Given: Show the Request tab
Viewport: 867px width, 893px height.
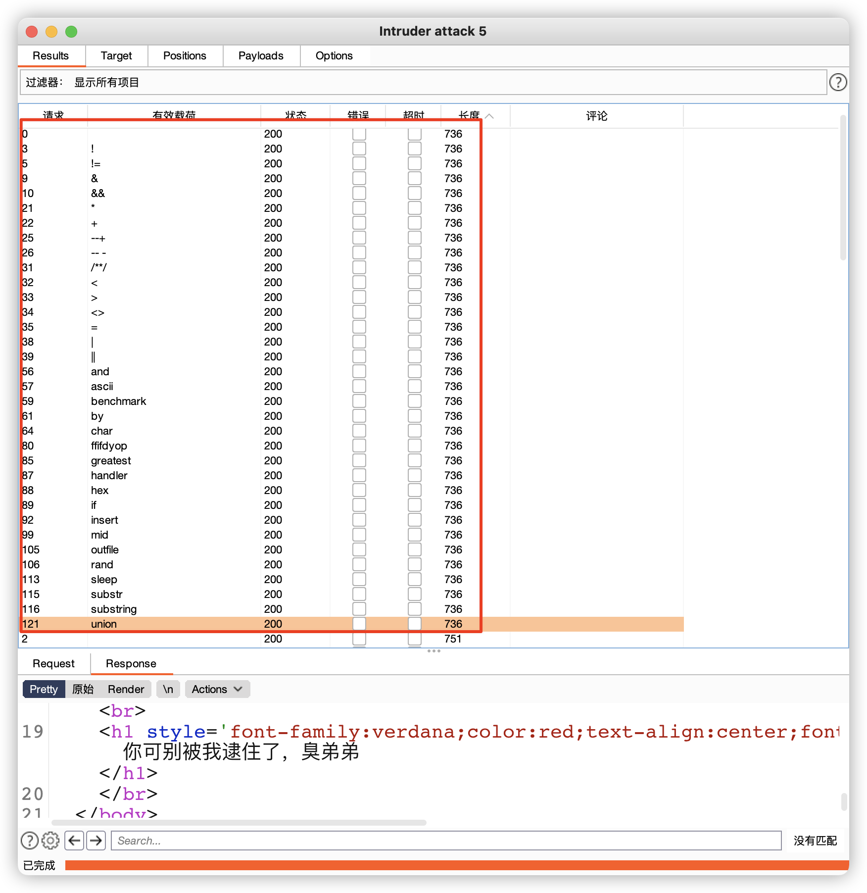Looking at the screenshot, I should pos(53,664).
